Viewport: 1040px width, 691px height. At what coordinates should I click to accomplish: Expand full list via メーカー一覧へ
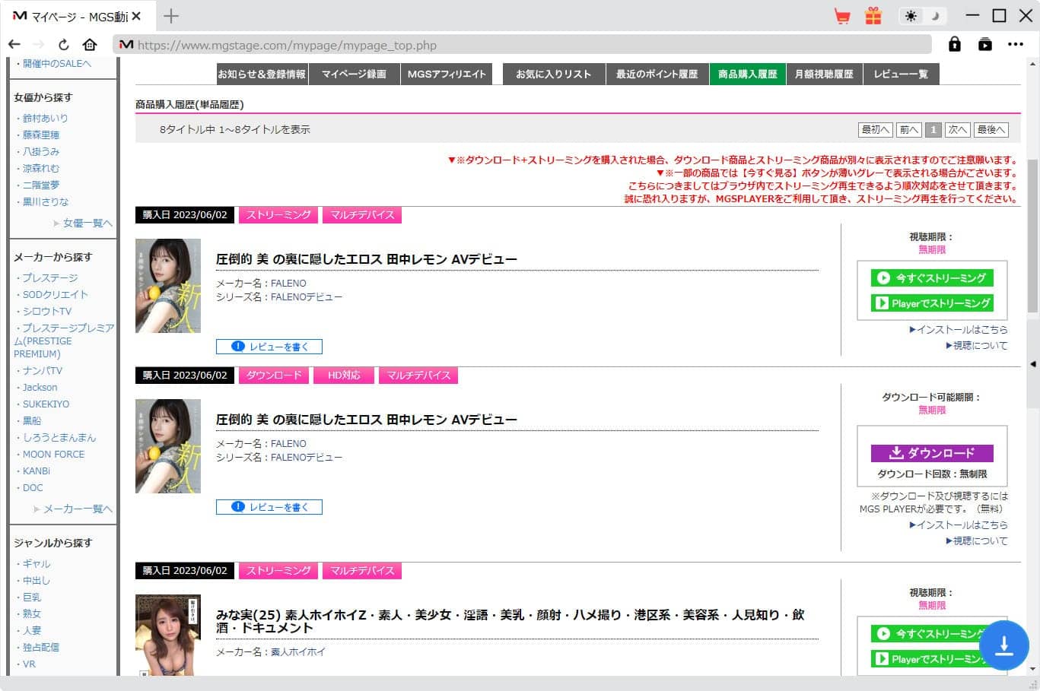click(x=78, y=509)
